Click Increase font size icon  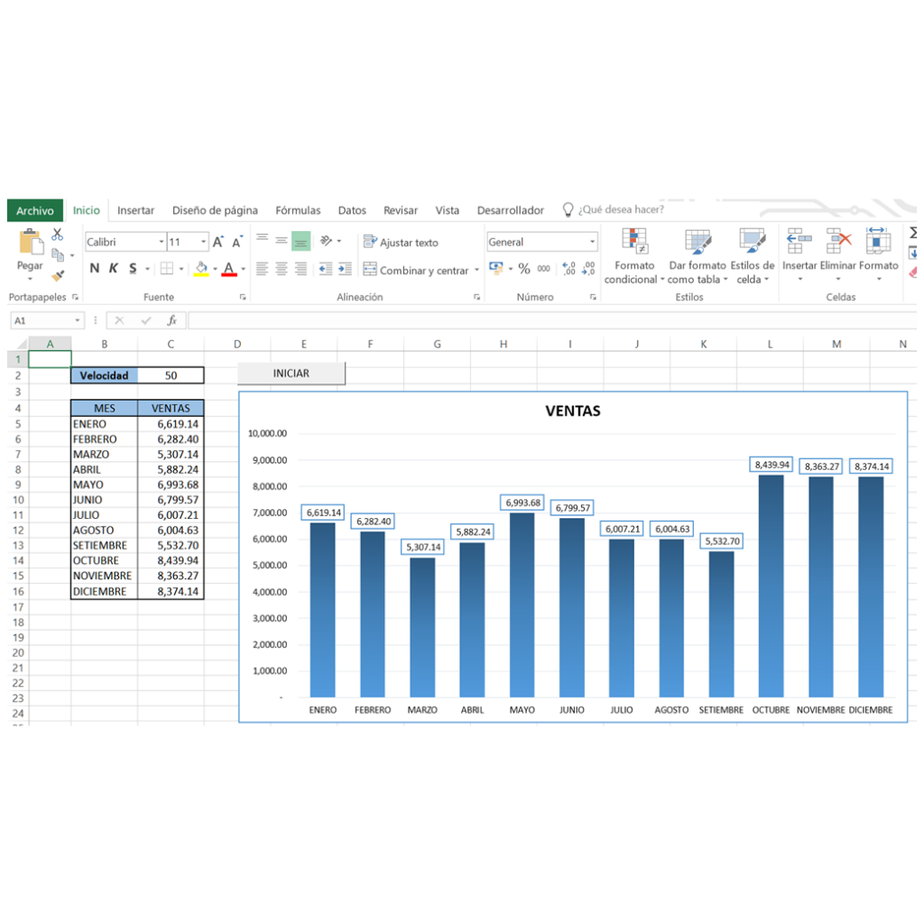(218, 242)
